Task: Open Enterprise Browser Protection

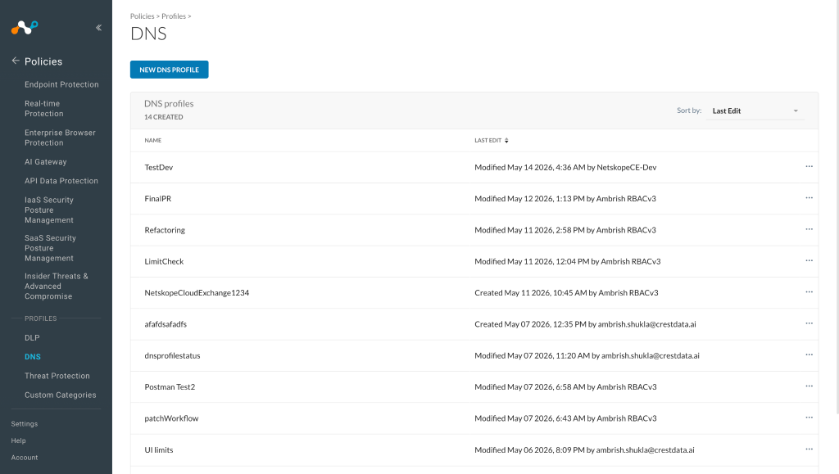Action: tap(60, 138)
